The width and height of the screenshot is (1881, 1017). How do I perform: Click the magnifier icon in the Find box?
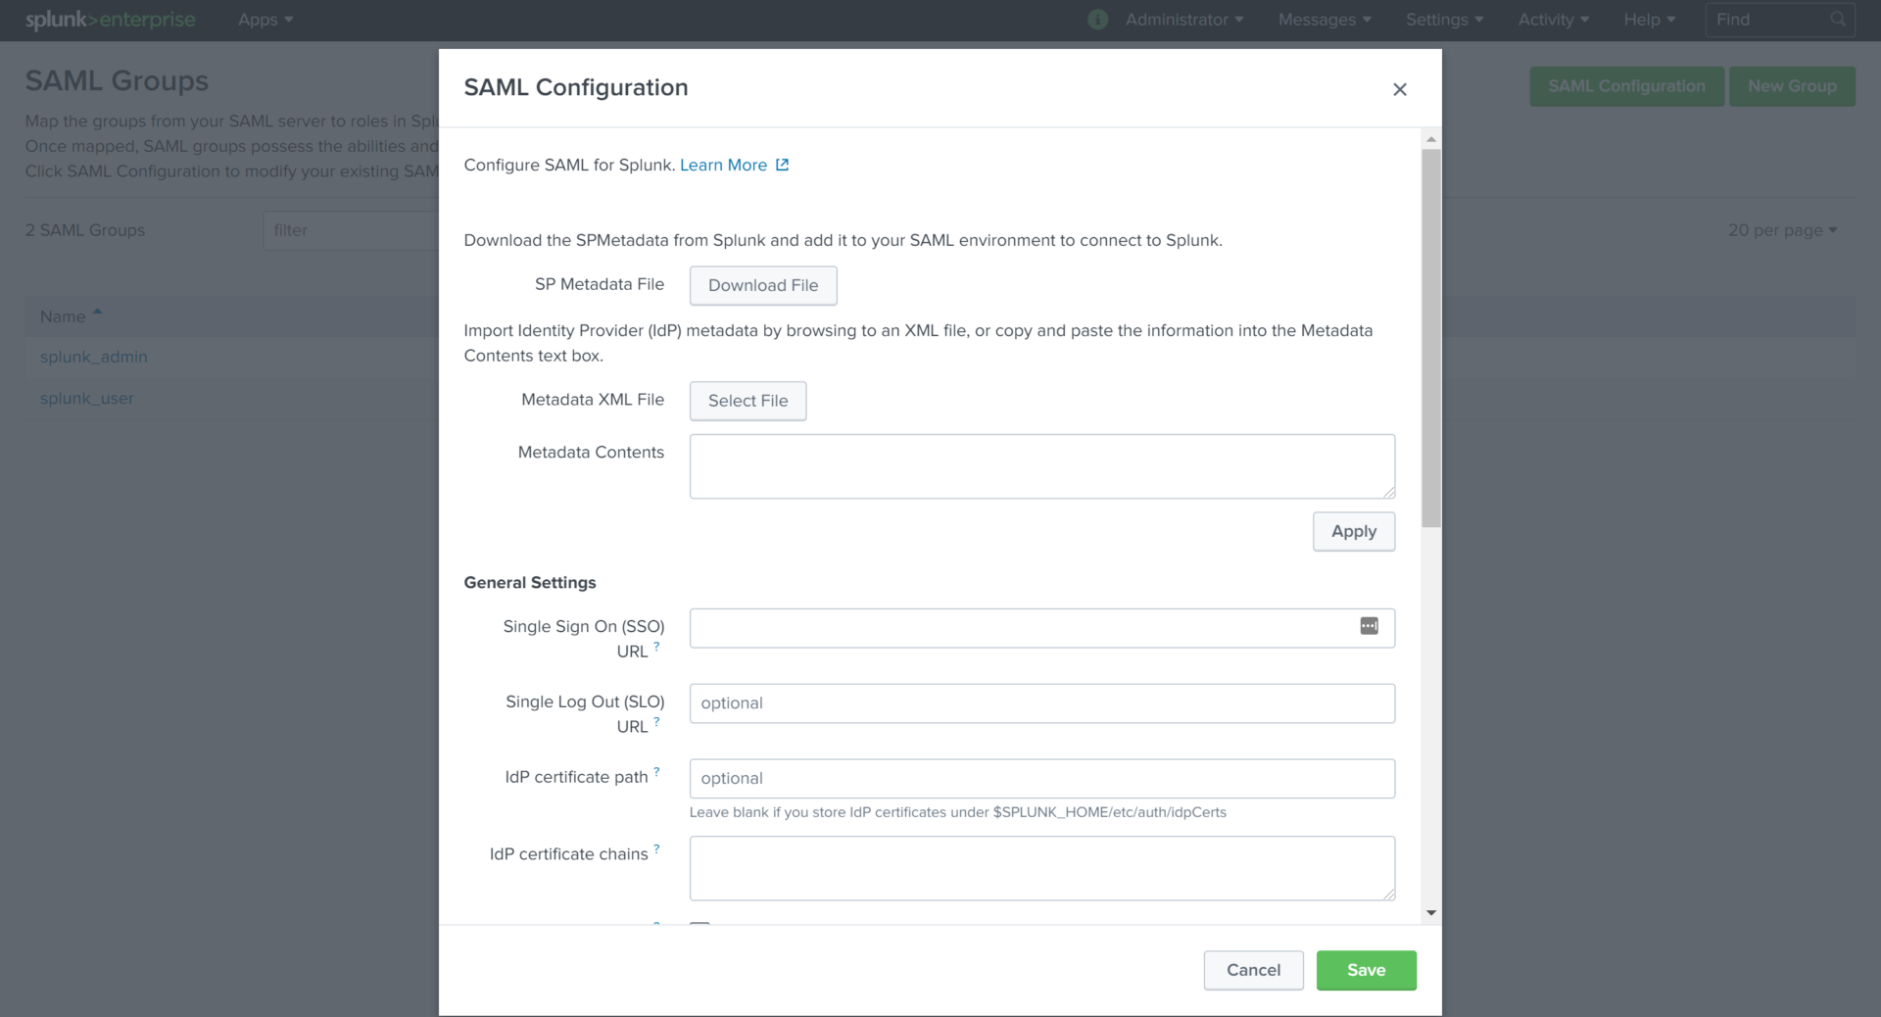click(1837, 20)
